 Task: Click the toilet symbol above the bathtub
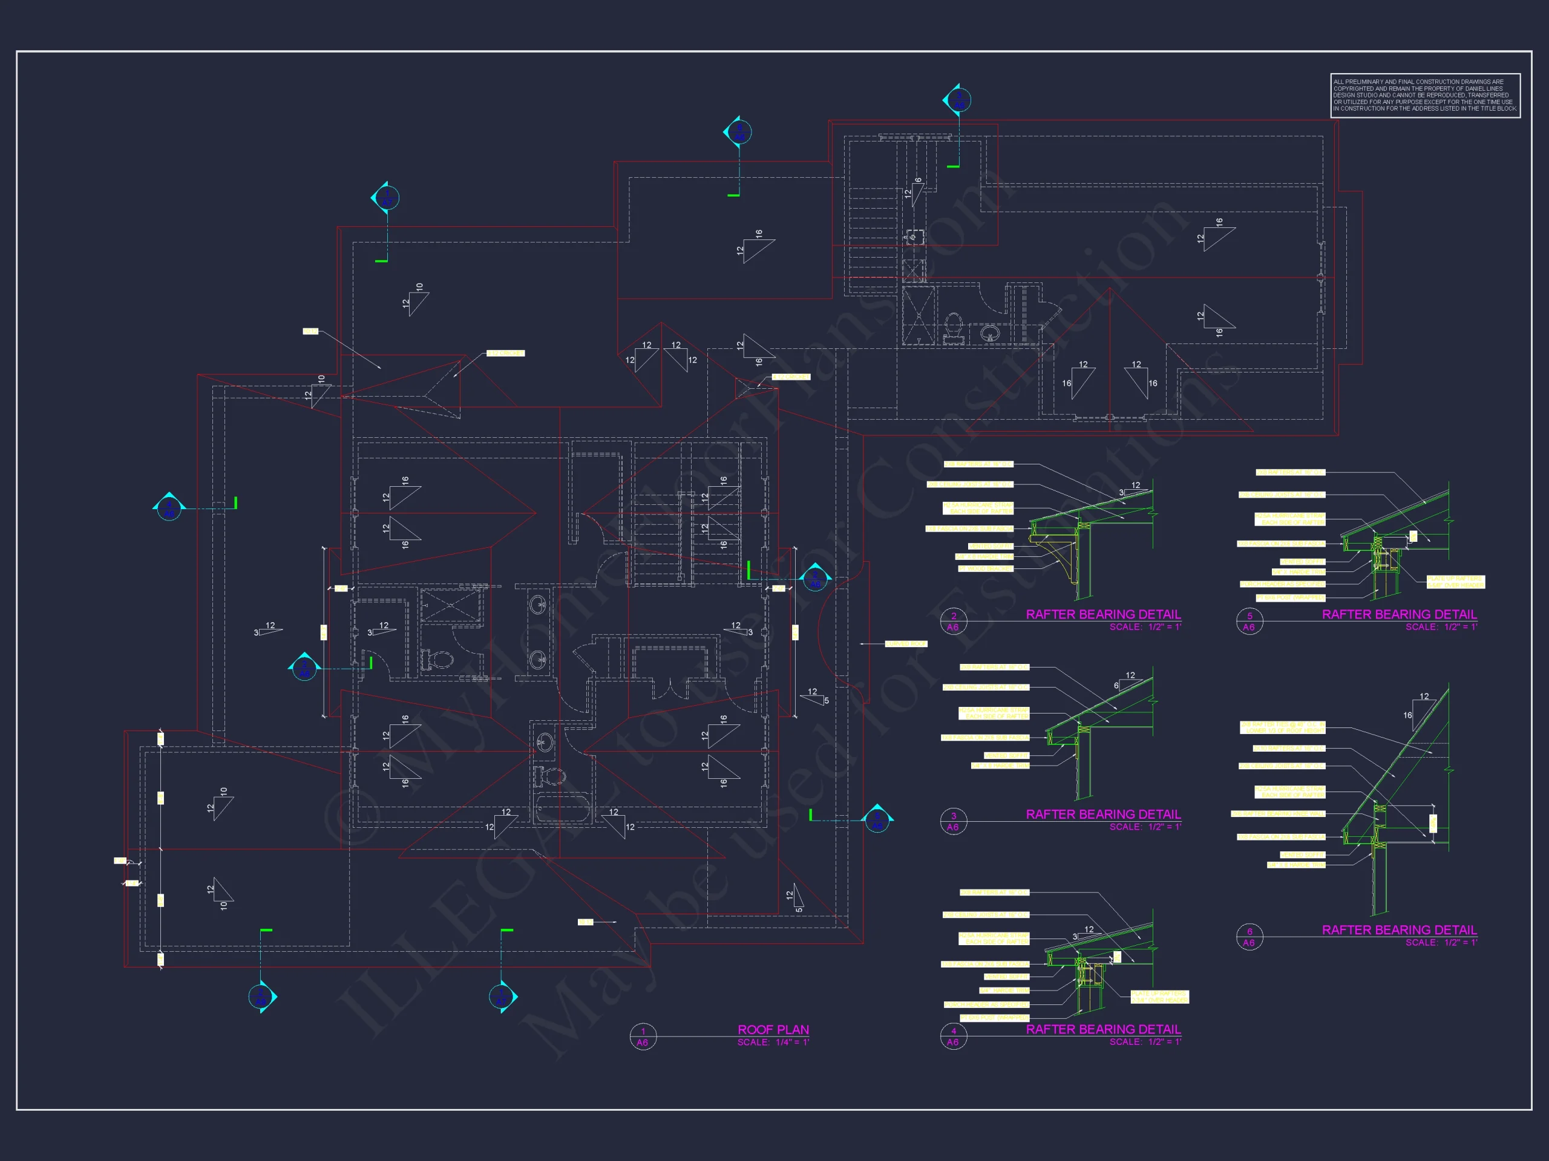pyautogui.click(x=549, y=777)
